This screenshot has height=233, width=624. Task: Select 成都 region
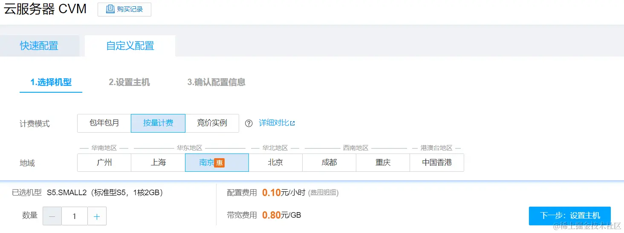329,162
